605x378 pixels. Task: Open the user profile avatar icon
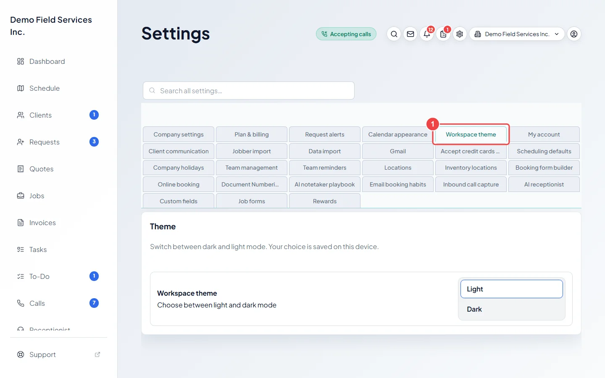point(574,34)
